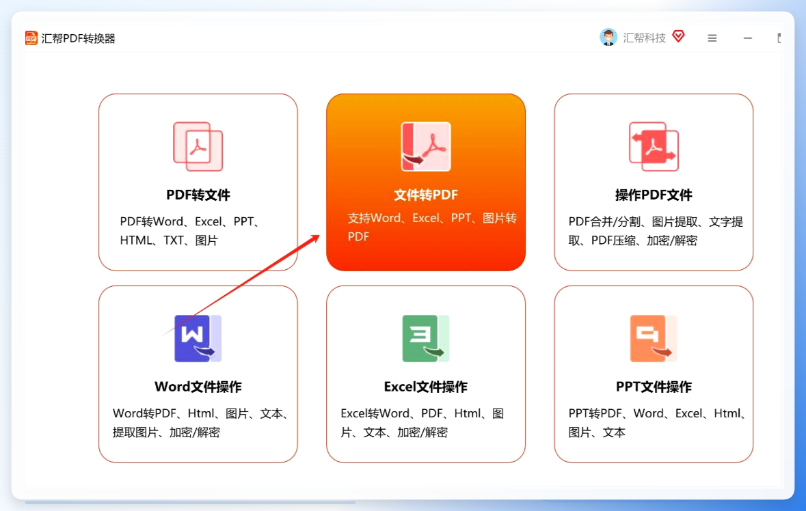Click description Word转PDF、Html、图片、文本
806x511 pixels.
(x=202, y=423)
